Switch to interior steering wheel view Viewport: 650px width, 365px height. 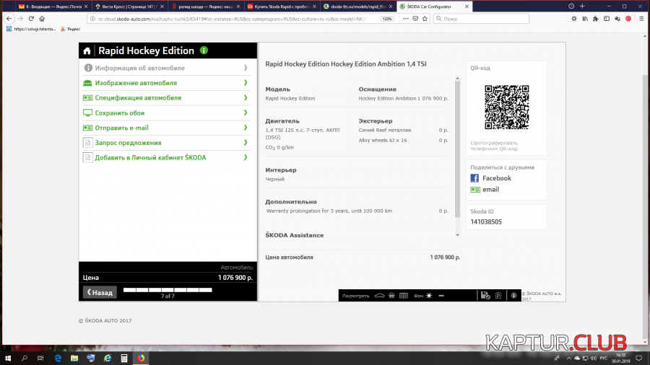(x=391, y=296)
